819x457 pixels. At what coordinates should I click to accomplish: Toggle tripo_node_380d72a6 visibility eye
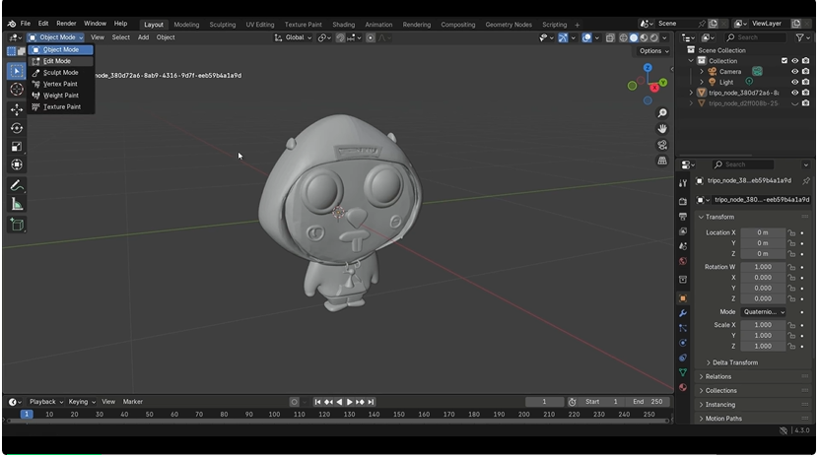[795, 93]
